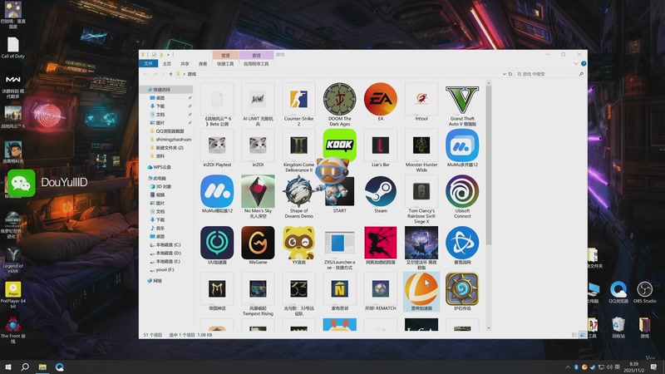
Task: Open Explorer help button
Action: tap(584, 64)
